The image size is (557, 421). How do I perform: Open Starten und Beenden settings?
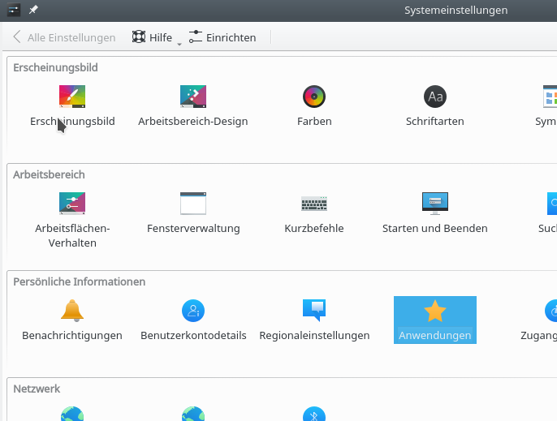click(434, 204)
